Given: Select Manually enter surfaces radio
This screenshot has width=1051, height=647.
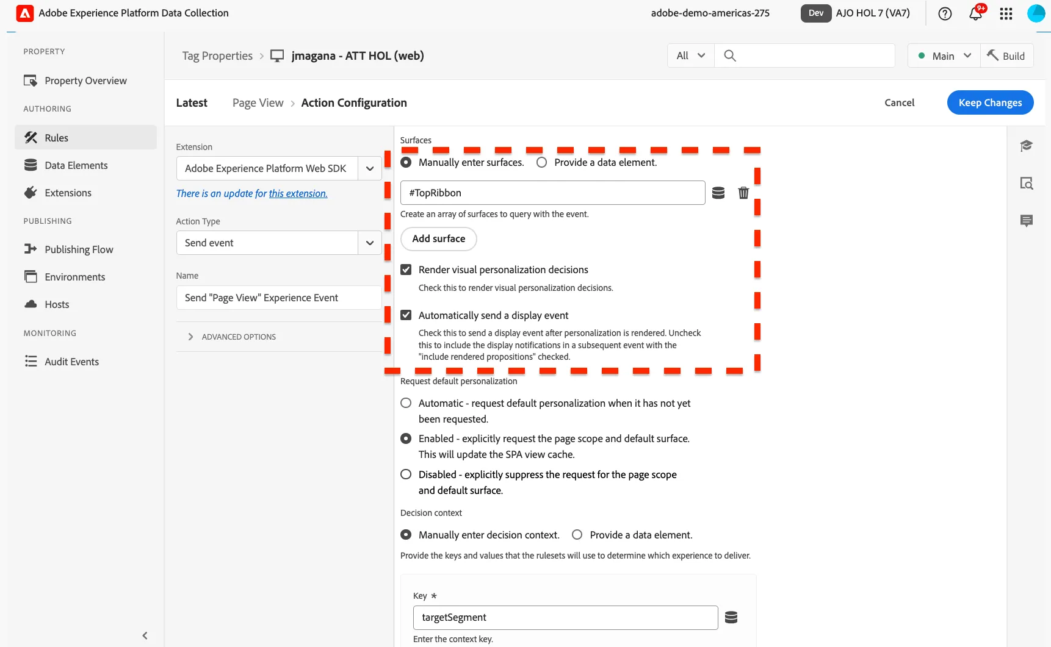Looking at the screenshot, I should pyautogui.click(x=406, y=162).
